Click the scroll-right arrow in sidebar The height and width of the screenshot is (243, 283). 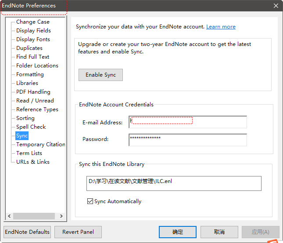point(61,216)
